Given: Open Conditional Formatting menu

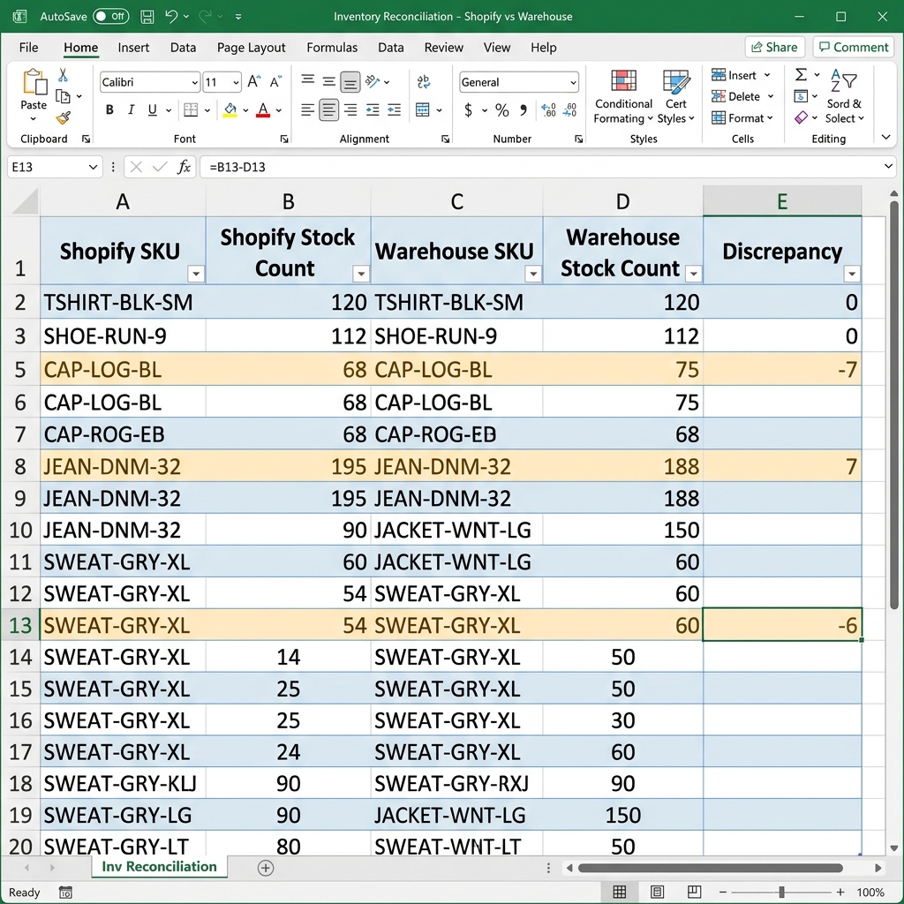Looking at the screenshot, I should click(x=623, y=97).
